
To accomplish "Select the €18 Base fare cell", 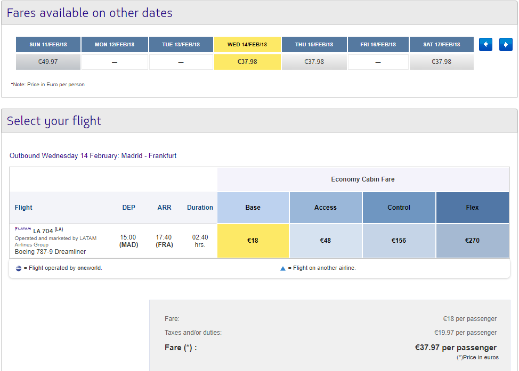I will point(253,241).
